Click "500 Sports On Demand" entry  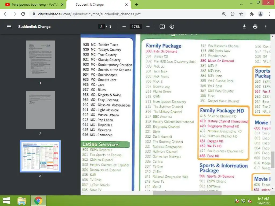point(217,176)
